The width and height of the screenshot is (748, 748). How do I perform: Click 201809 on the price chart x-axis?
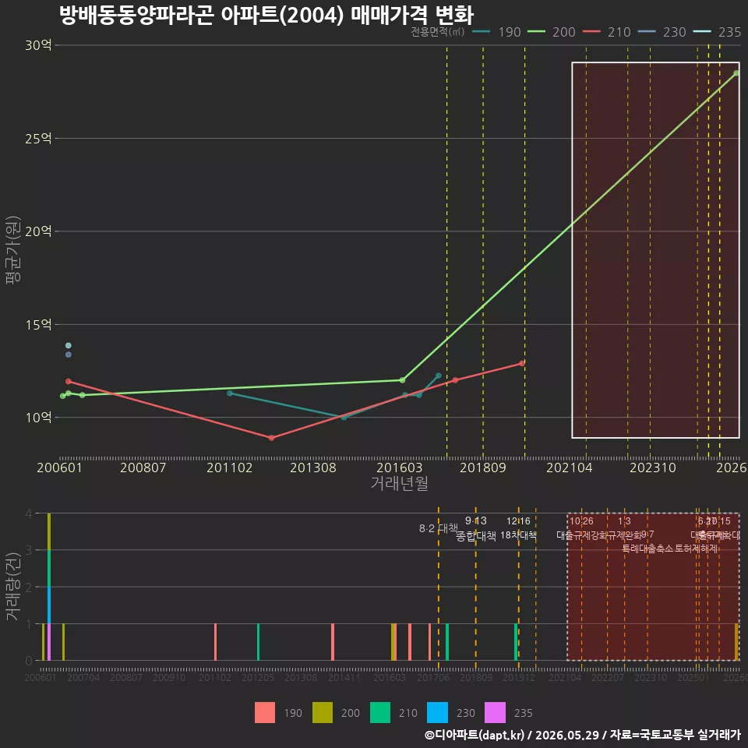pos(483,467)
